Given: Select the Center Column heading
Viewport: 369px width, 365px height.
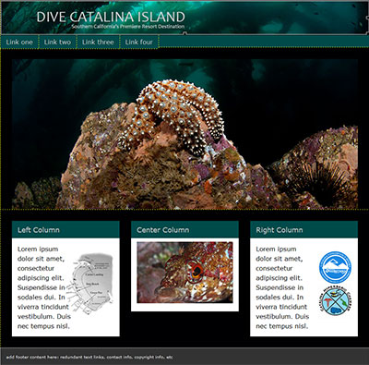Looking at the screenshot, I should (163, 230).
